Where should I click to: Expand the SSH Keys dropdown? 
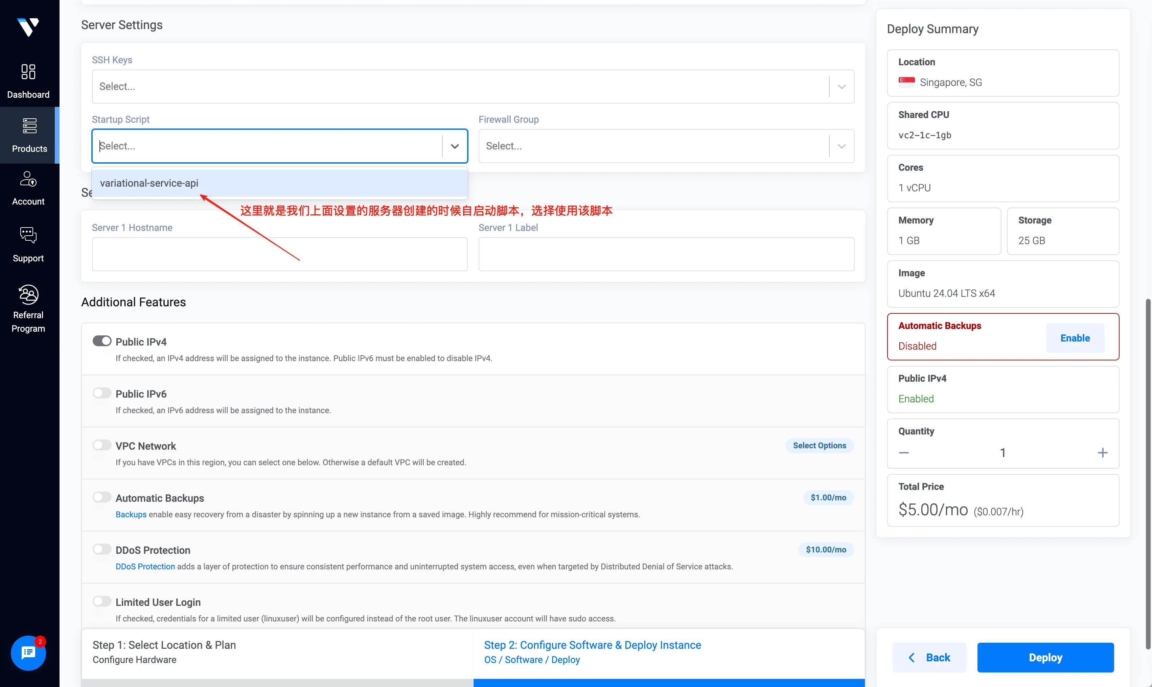click(x=841, y=87)
